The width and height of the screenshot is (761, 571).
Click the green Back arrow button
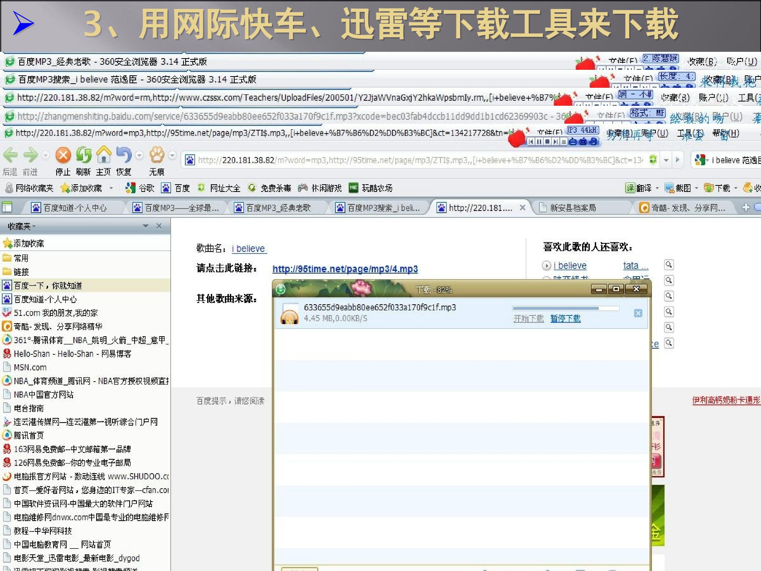click(x=10, y=155)
